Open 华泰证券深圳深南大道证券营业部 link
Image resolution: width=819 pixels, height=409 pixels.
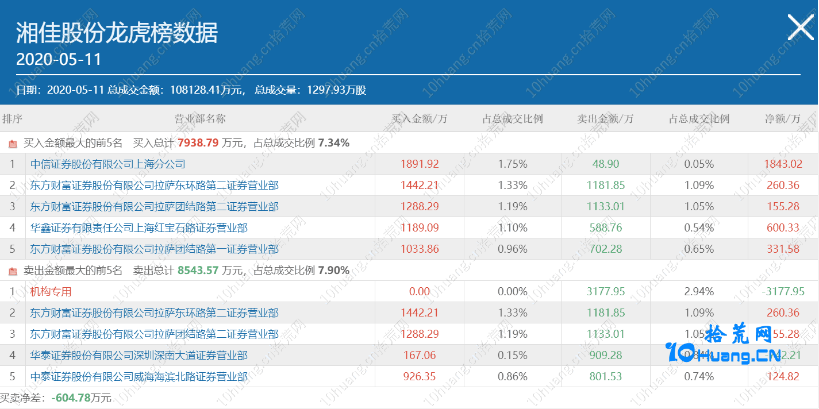coord(139,356)
